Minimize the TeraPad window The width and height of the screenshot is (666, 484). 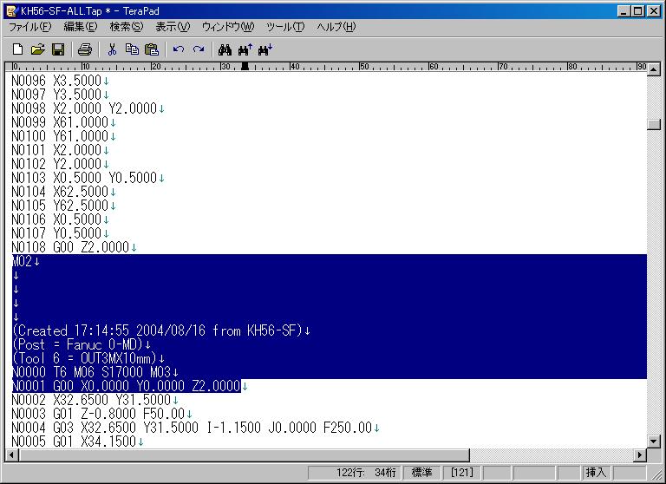pyautogui.click(x=624, y=11)
